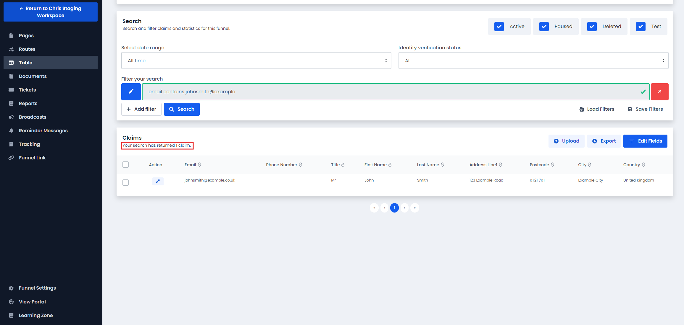Expand the filter type pencil dropdown
Viewport: 684px width, 325px height.
click(x=131, y=92)
